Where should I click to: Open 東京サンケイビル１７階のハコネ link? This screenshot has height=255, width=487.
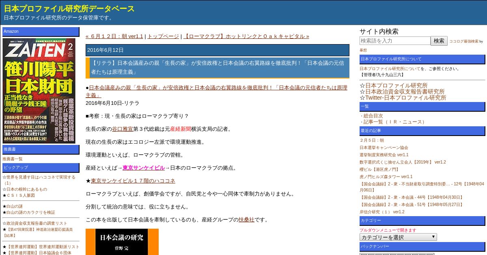click(133, 181)
